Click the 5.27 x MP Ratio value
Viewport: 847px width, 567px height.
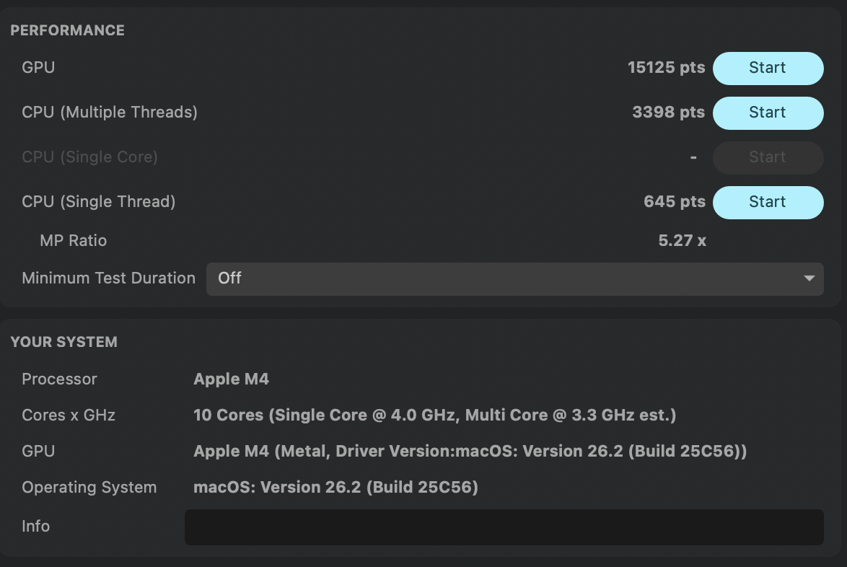click(682, 241)
